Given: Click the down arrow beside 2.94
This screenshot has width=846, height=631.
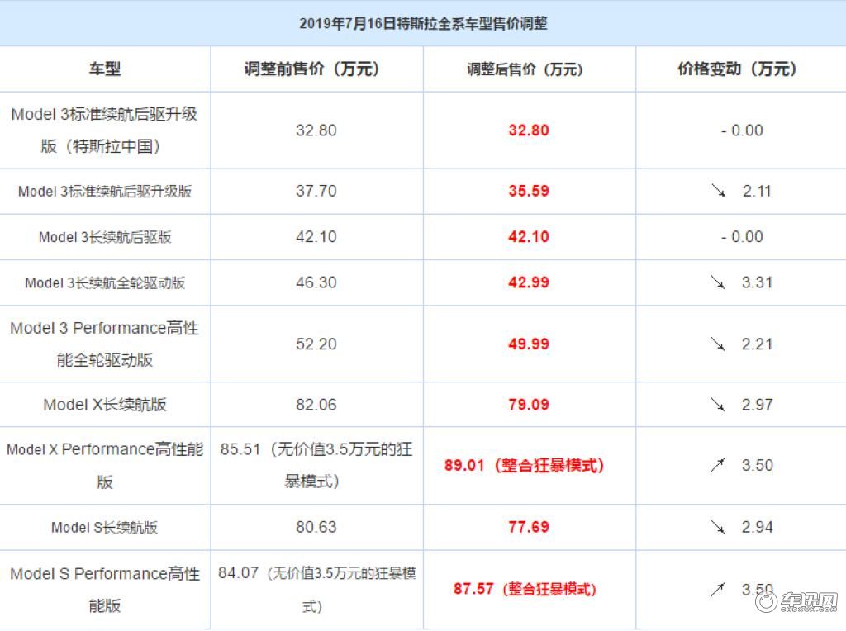Looking at the screenshot, I should (x=718, y=527).
